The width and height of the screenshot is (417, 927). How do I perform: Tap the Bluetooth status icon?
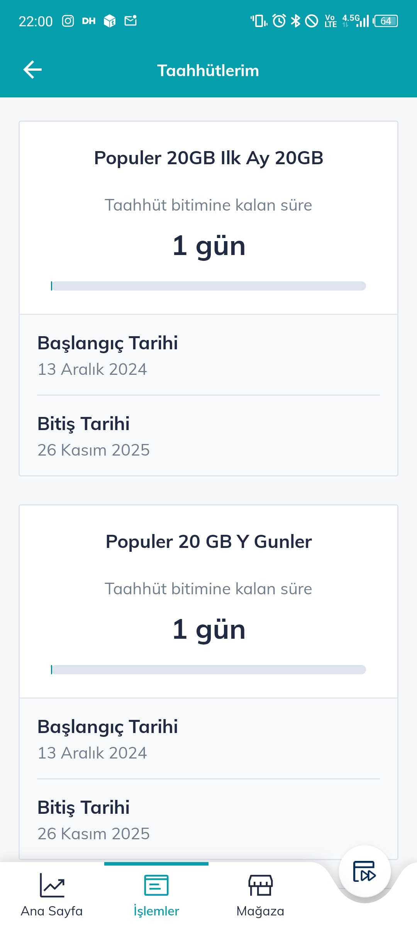[295, 21]
